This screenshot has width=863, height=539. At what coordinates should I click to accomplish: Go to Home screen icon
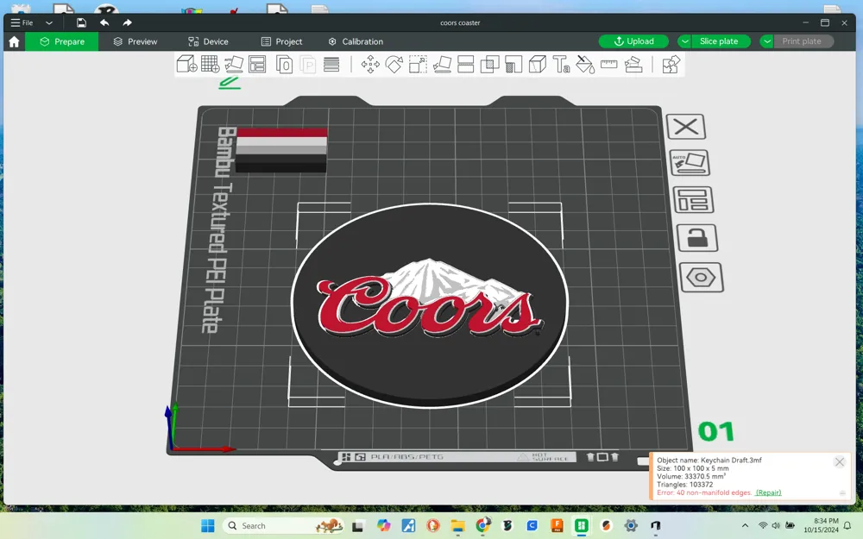[x=15, y=41]
